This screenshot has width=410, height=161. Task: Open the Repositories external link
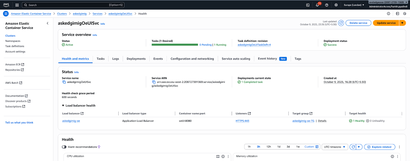coord(14,70)
